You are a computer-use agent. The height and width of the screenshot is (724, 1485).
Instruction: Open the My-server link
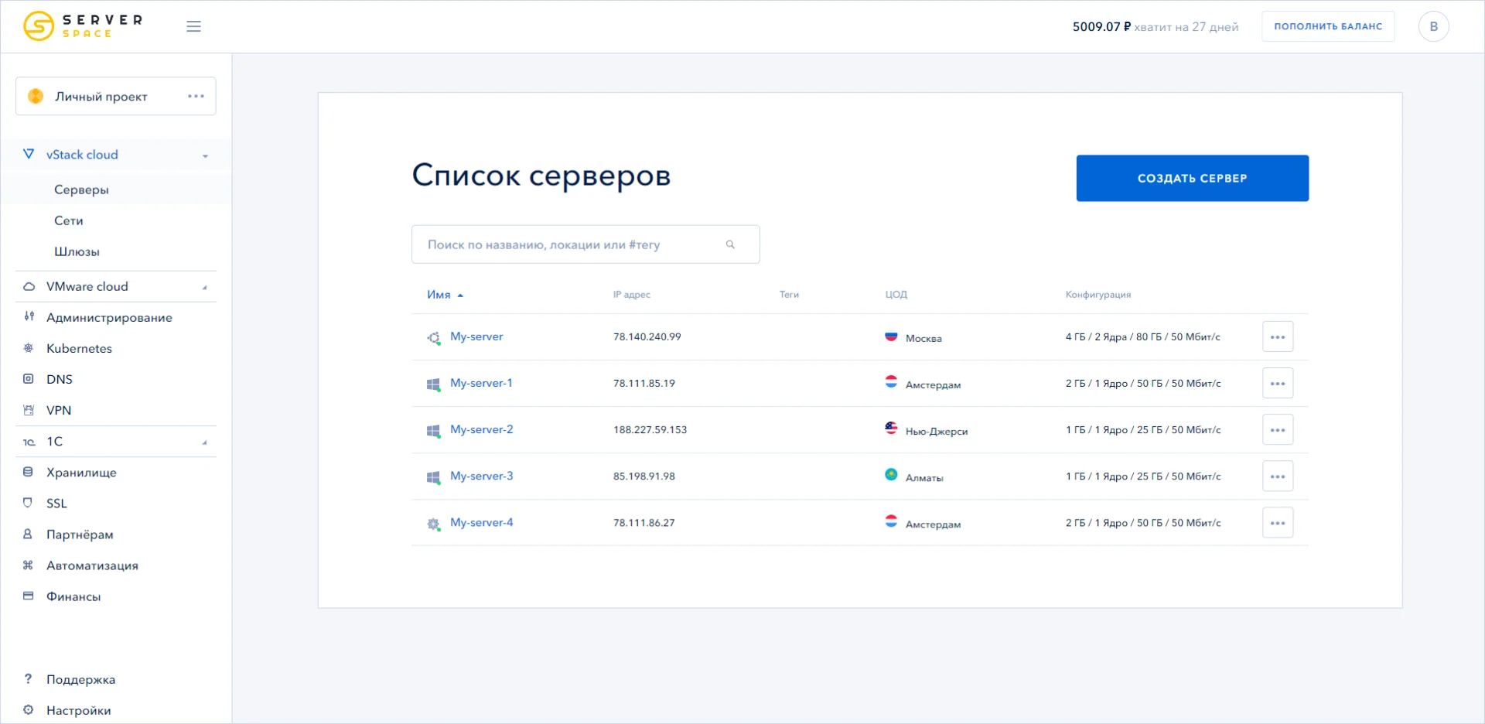pos(476,336)
